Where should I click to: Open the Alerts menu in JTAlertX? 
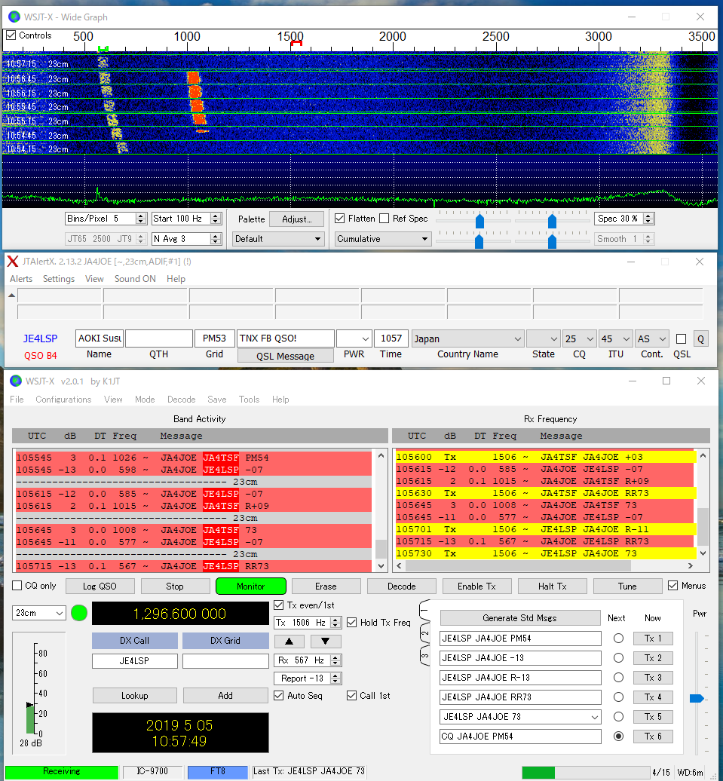(21, 279)
